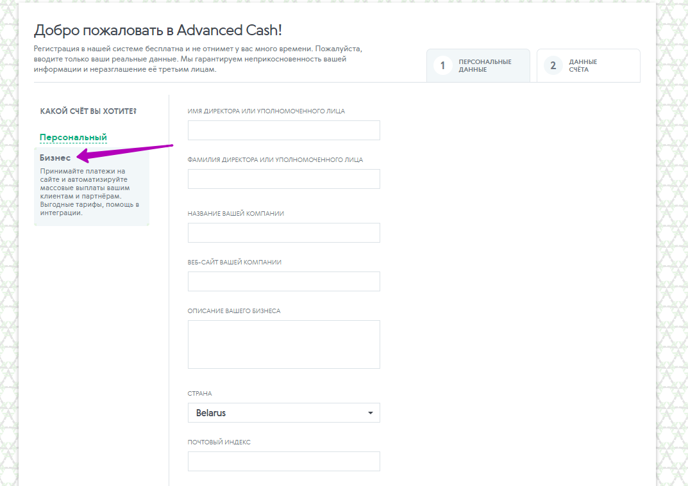This screenshot has height=486, width=688.
Task: Click into the company name field
Action: click(x=283, y=232)
